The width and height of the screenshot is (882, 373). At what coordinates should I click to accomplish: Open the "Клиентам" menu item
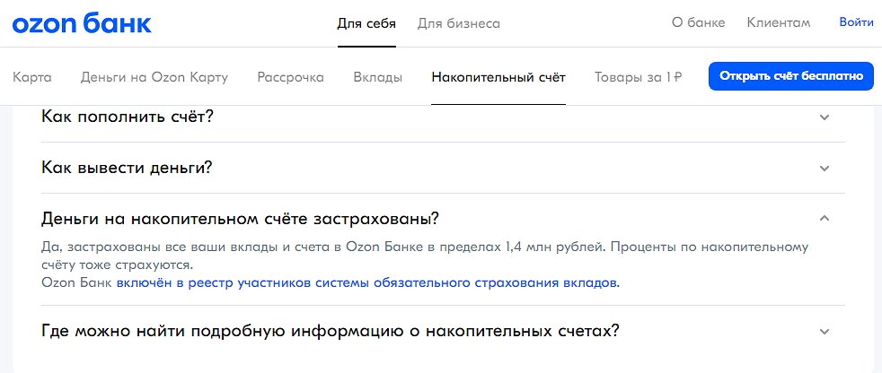[x=779, y=23]
